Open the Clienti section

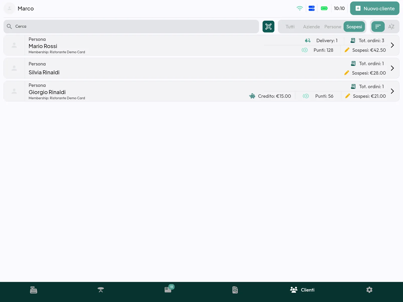click(x=302, y=290)
